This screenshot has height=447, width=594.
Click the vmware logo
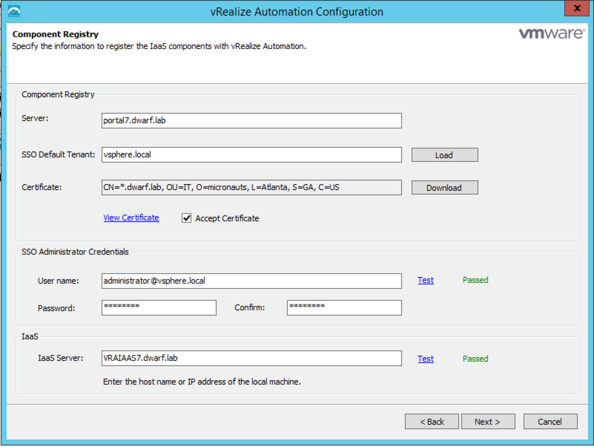[x=551, y=33]
